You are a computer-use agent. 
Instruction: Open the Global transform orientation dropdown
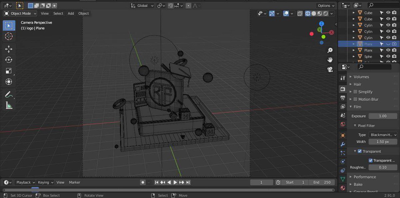pos(142,5)
